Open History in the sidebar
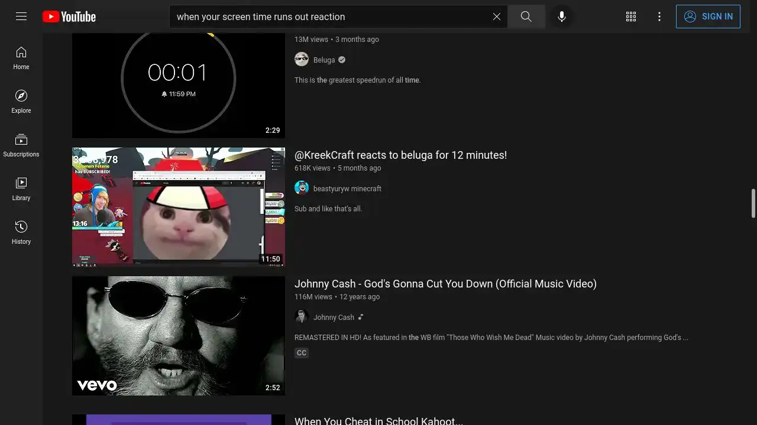The width and height of the screenshot is (757, 425). click(21, 233)
